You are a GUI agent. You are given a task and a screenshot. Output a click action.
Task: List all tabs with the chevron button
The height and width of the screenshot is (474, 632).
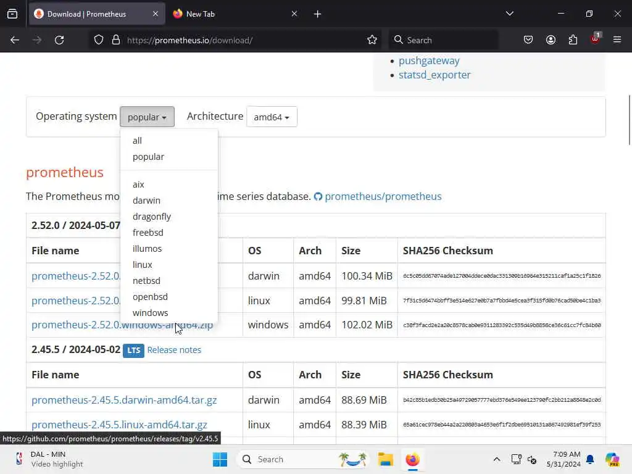[x=509, y=14]
